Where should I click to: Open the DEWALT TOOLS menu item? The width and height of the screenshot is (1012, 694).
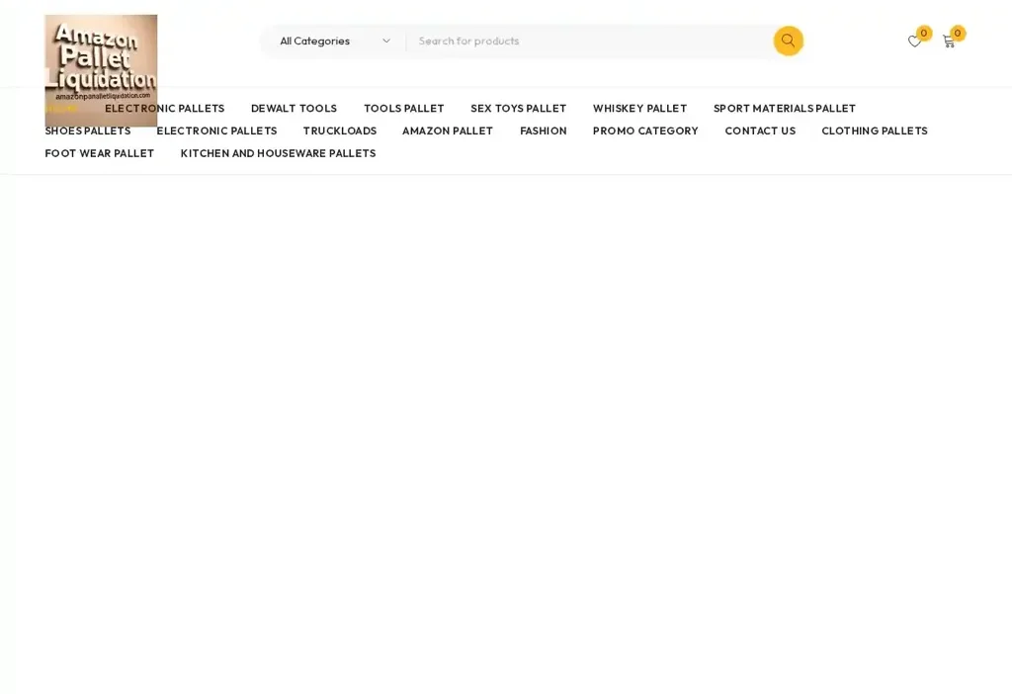point(294,108)
